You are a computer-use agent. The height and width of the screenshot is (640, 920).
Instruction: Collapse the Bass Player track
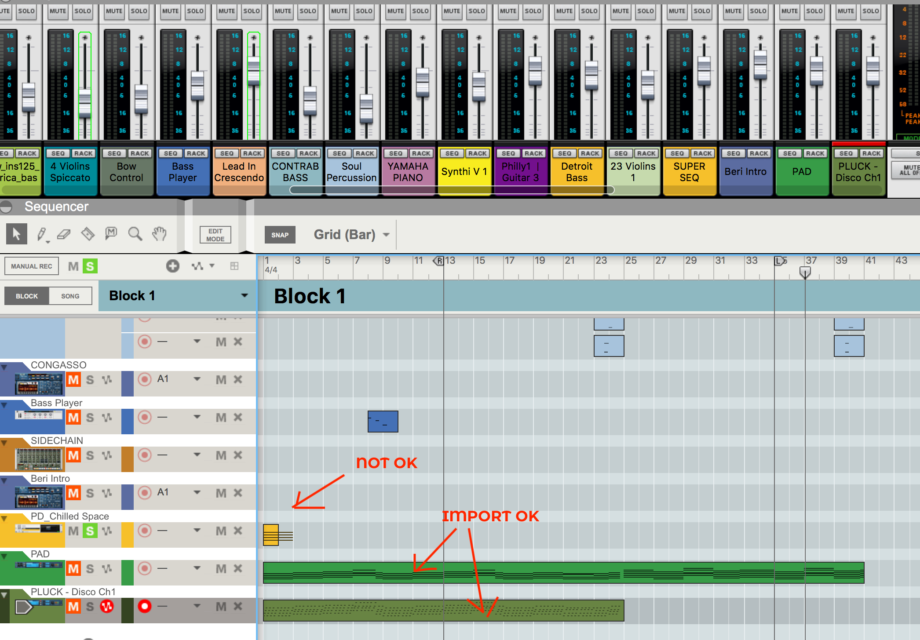[x=4, y=405]
